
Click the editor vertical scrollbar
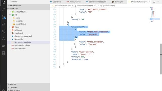[161, 59]
